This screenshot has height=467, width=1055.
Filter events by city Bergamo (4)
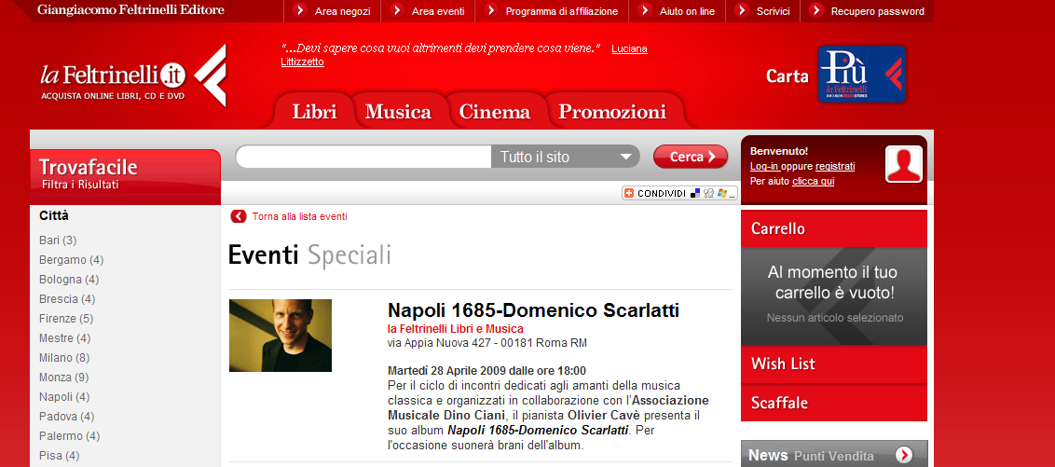72,260
